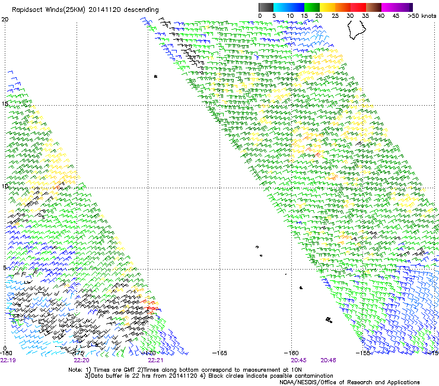This screenshot has height=386, width=439.
Task: Click the longitude label '-160'
Action: coord(291,353)
